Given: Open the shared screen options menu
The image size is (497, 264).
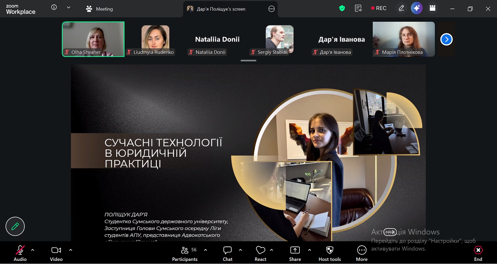Looking at the screenshot, I should click(271, 9).
